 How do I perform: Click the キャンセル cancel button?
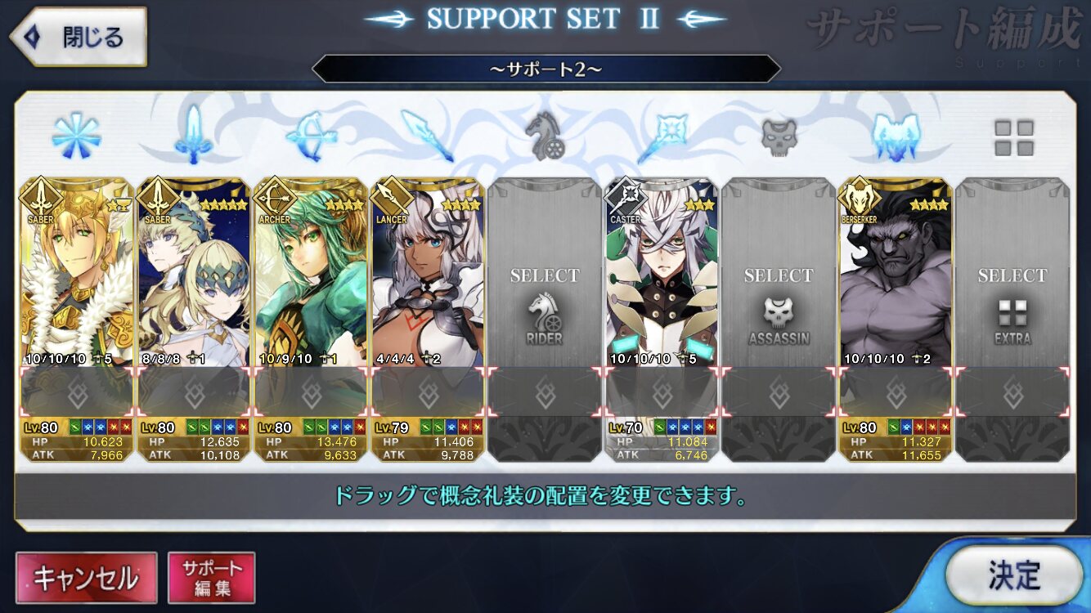tap(86, 578)
